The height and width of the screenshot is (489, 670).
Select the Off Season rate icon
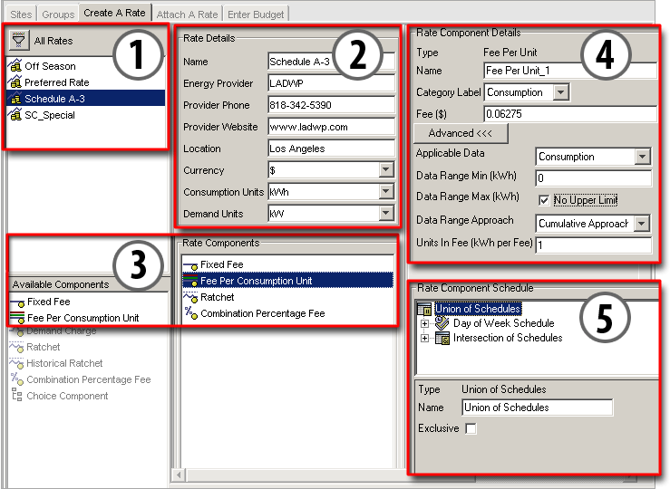pyautogui.click(x=15, y=66)
